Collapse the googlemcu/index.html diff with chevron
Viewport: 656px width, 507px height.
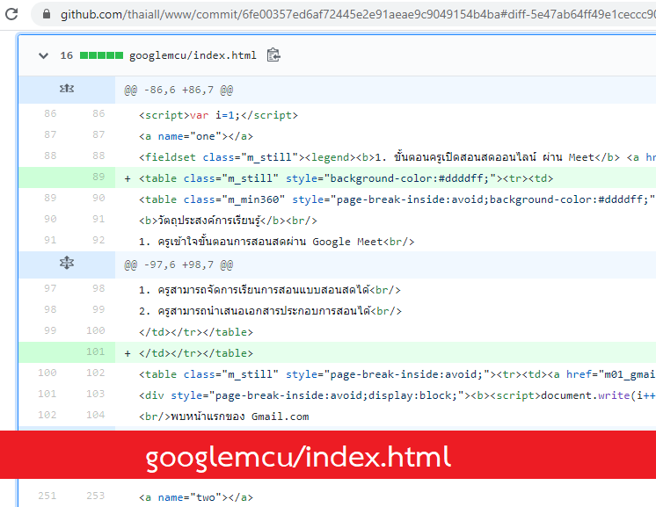coord(43,55)
